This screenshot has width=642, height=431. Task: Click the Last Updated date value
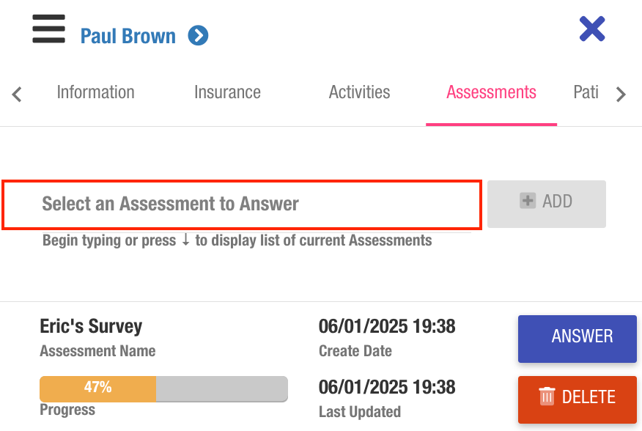(387, 386)
